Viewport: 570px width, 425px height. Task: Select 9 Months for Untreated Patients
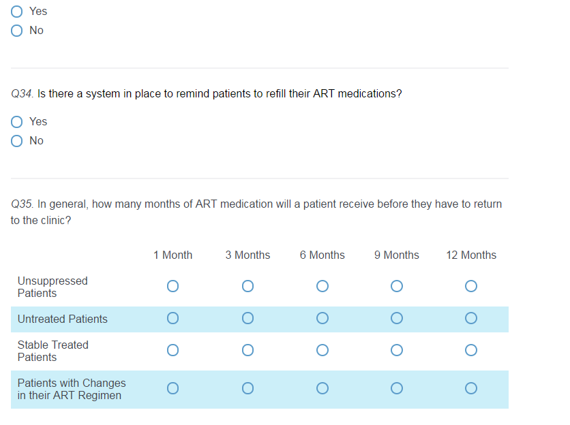(x=397, y=318)
